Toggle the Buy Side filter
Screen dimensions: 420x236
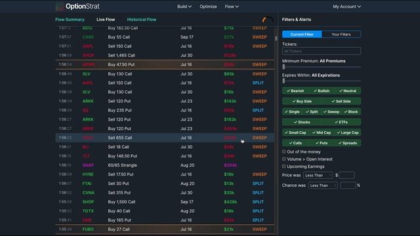(x=302, y=102)
